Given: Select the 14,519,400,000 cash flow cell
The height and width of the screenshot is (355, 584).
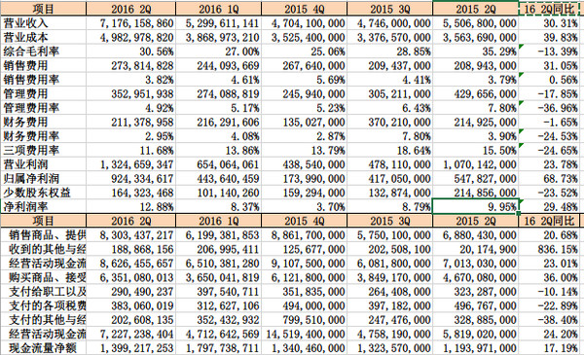Looking at the screenshot, I should coord(305,335).
